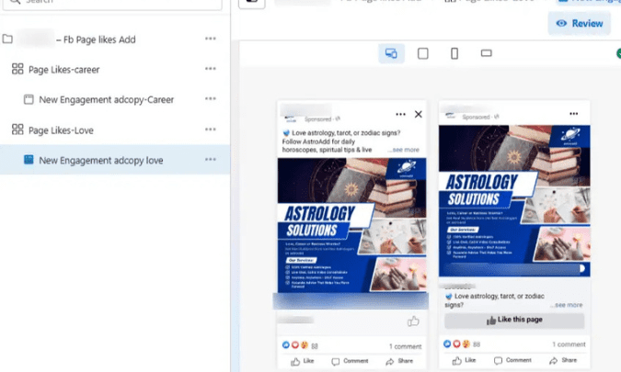Open options for New Engagement adcopy-Career

(211, 99)
